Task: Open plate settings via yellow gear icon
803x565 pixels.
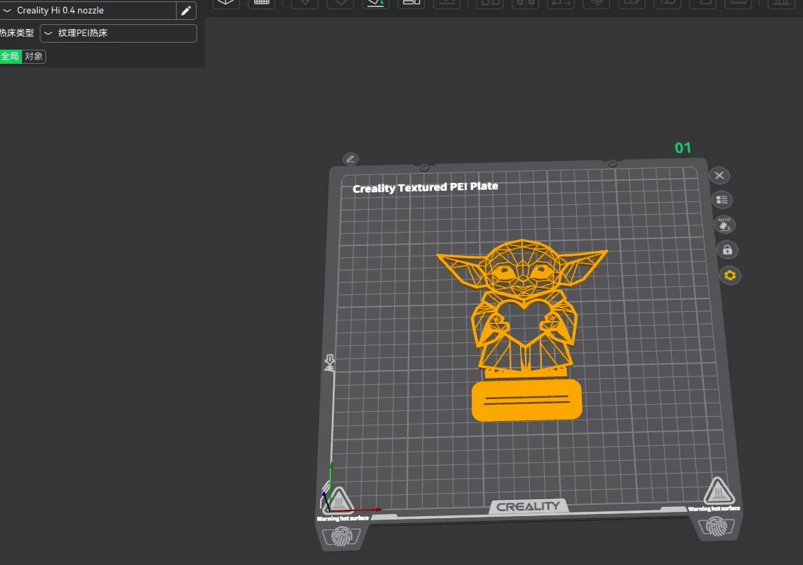Action: 730,275
